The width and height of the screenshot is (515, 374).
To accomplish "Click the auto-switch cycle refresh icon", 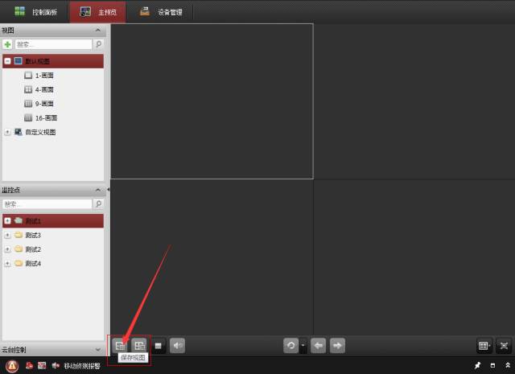I will [290, 345].
